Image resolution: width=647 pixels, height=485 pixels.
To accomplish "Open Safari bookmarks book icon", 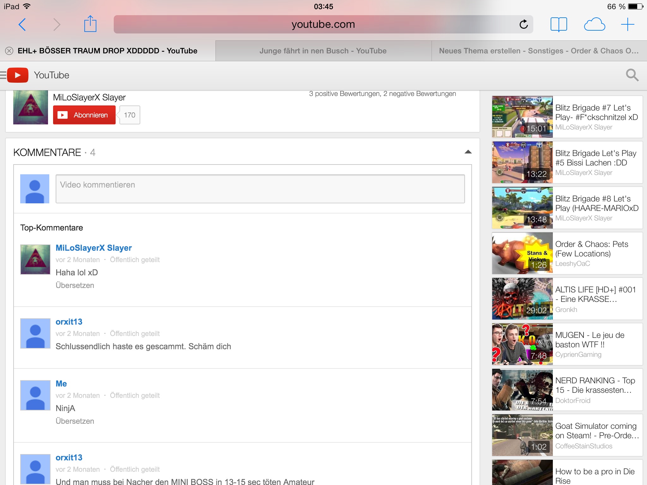I will click(559, 24).
